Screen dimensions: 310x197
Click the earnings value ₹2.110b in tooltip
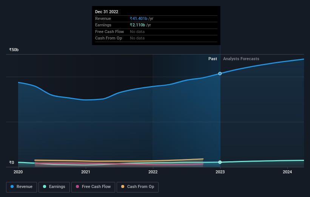coord(137,25)
